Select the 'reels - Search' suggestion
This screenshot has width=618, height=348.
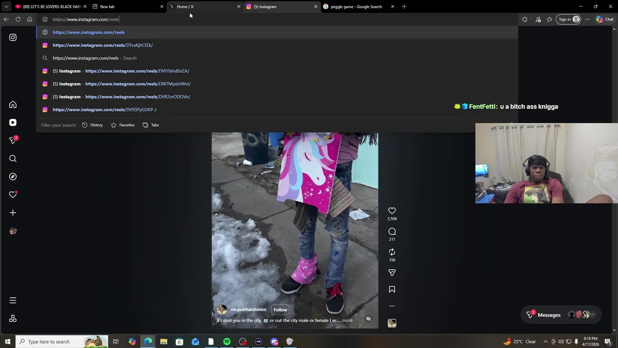[x=277, y=58]
